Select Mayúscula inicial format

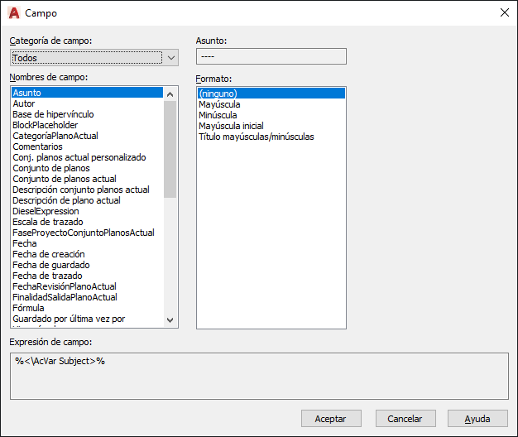pyautogui.click(x=231, y=126)
